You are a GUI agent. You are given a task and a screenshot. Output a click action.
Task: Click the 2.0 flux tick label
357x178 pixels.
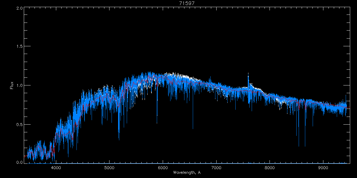(x=19, y=8)
